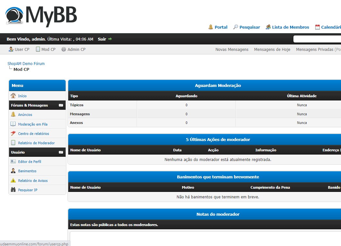Click the Portal bell icon

click(210, 27)
